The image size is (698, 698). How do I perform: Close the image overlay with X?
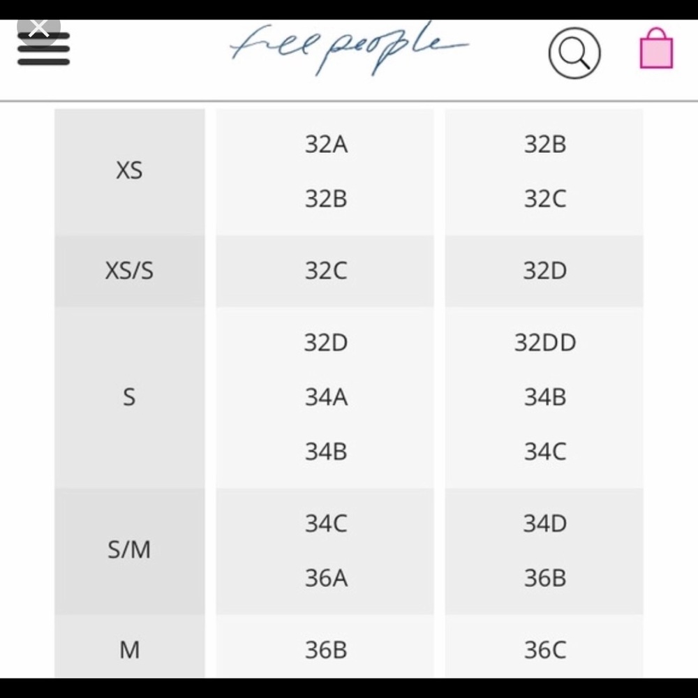[x=38, y=28]
